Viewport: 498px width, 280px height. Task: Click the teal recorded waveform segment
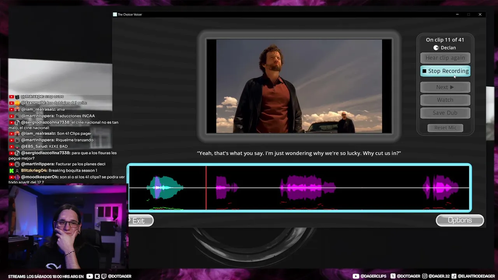point(165,188)
